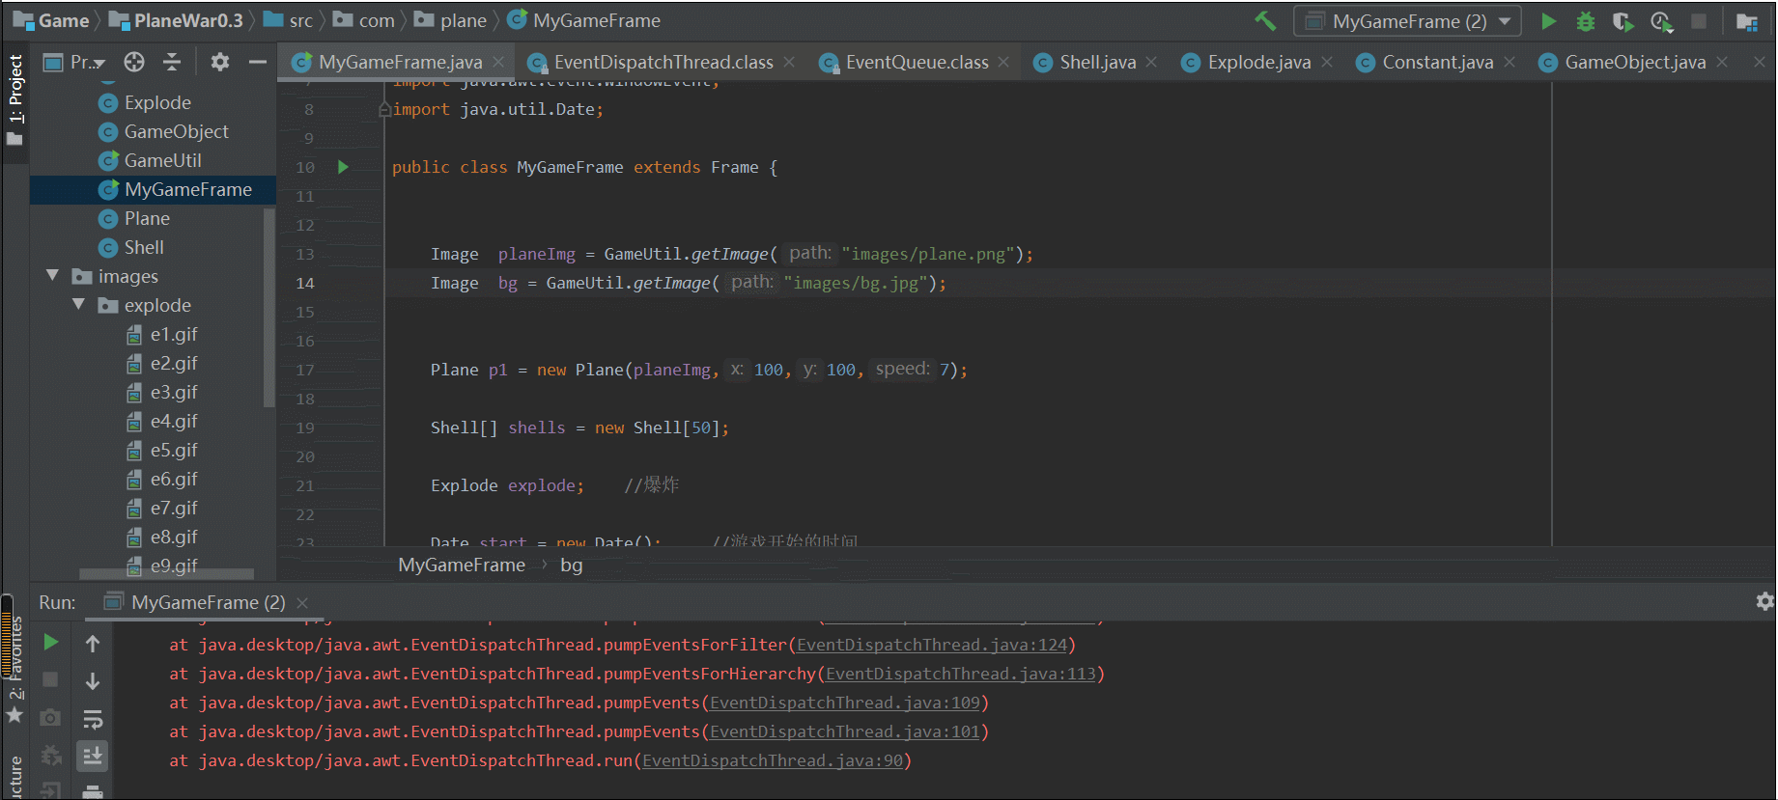Open the run configuration MyGameFrame (2) dropdown
Viewport: 1778px width, 800px height.
[1408, 21]
